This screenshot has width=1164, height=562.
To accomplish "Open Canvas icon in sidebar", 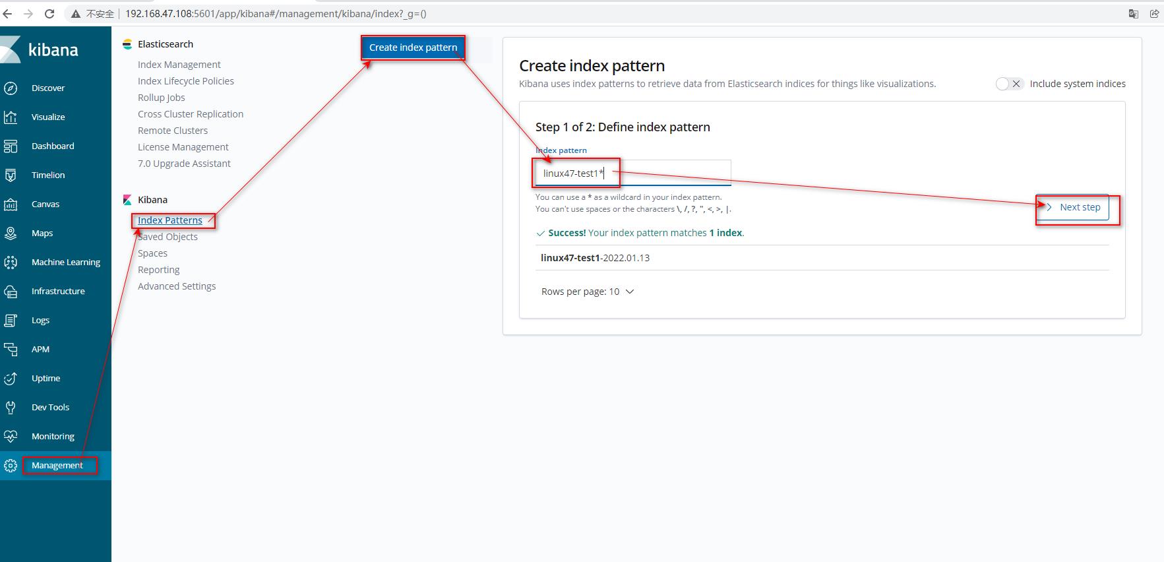I will tap(11, 204).
